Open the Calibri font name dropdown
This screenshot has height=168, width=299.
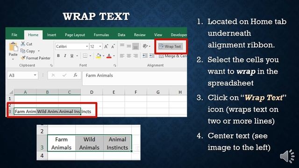(x=87, y=46)
